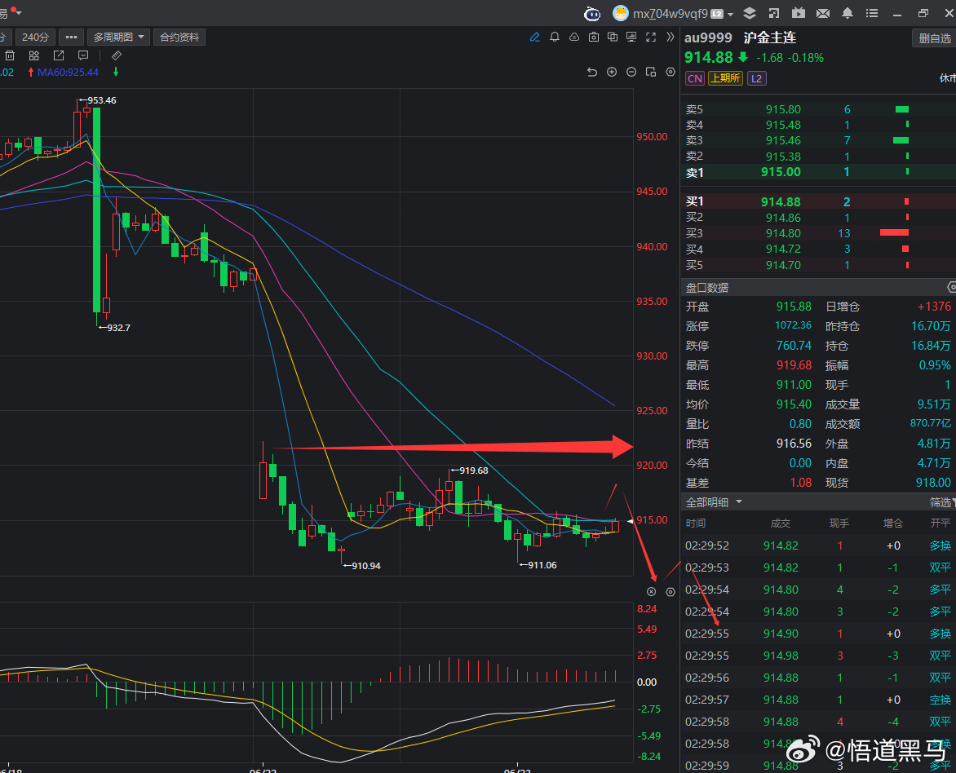Open MACD sub-panel settings icon
Viewport: 956px width, 773px height.
click(x=670, y=592)
